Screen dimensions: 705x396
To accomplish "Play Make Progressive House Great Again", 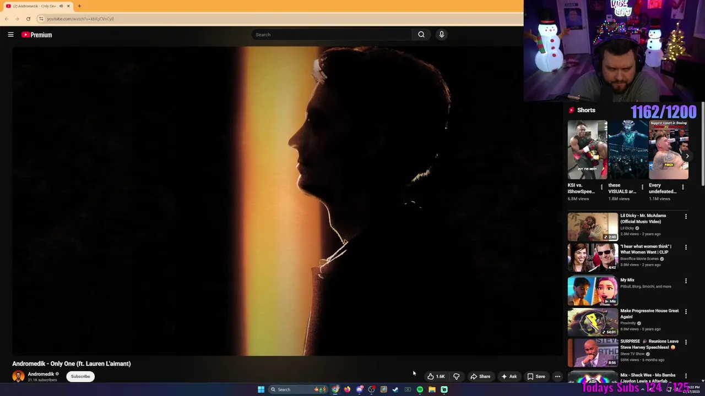I will [593, 322].
